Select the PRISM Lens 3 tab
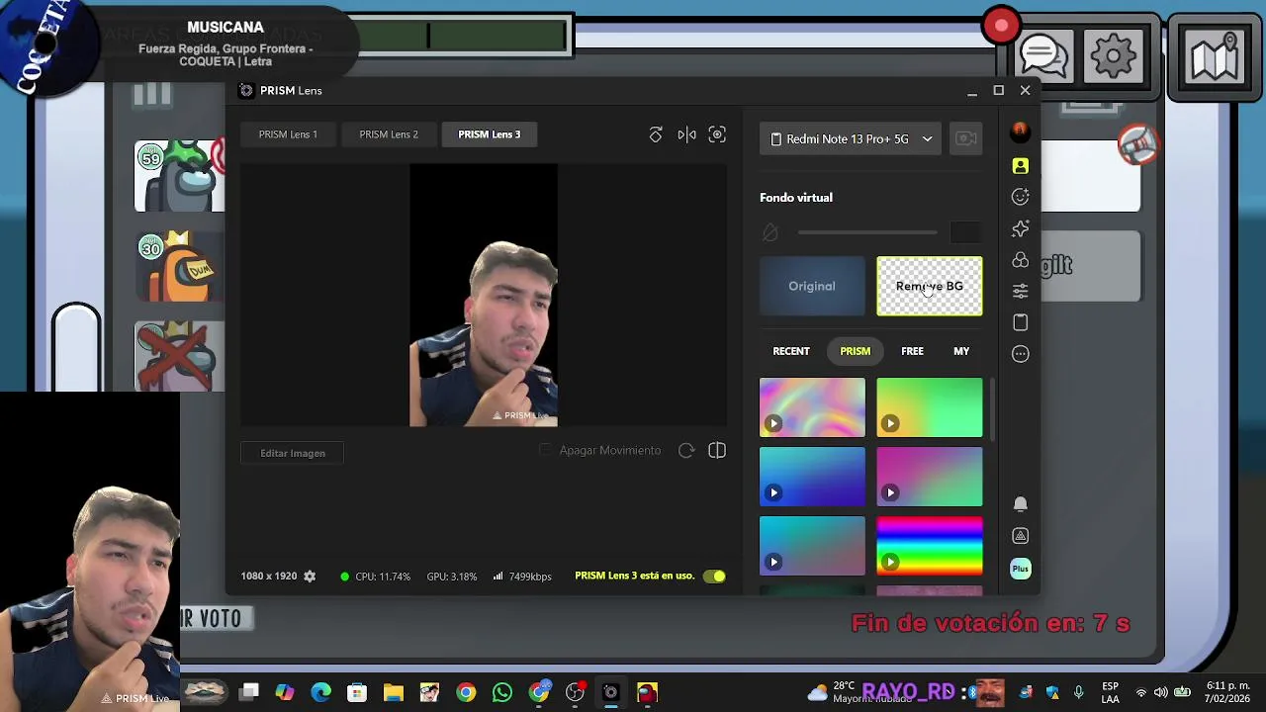This screenshot has height=712, width=1266. [x=489, y=134]
